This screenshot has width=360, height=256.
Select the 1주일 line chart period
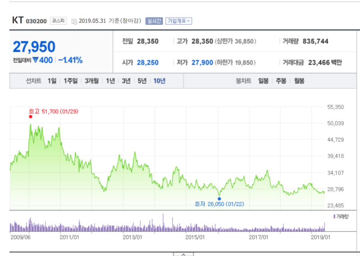(71, 81)
